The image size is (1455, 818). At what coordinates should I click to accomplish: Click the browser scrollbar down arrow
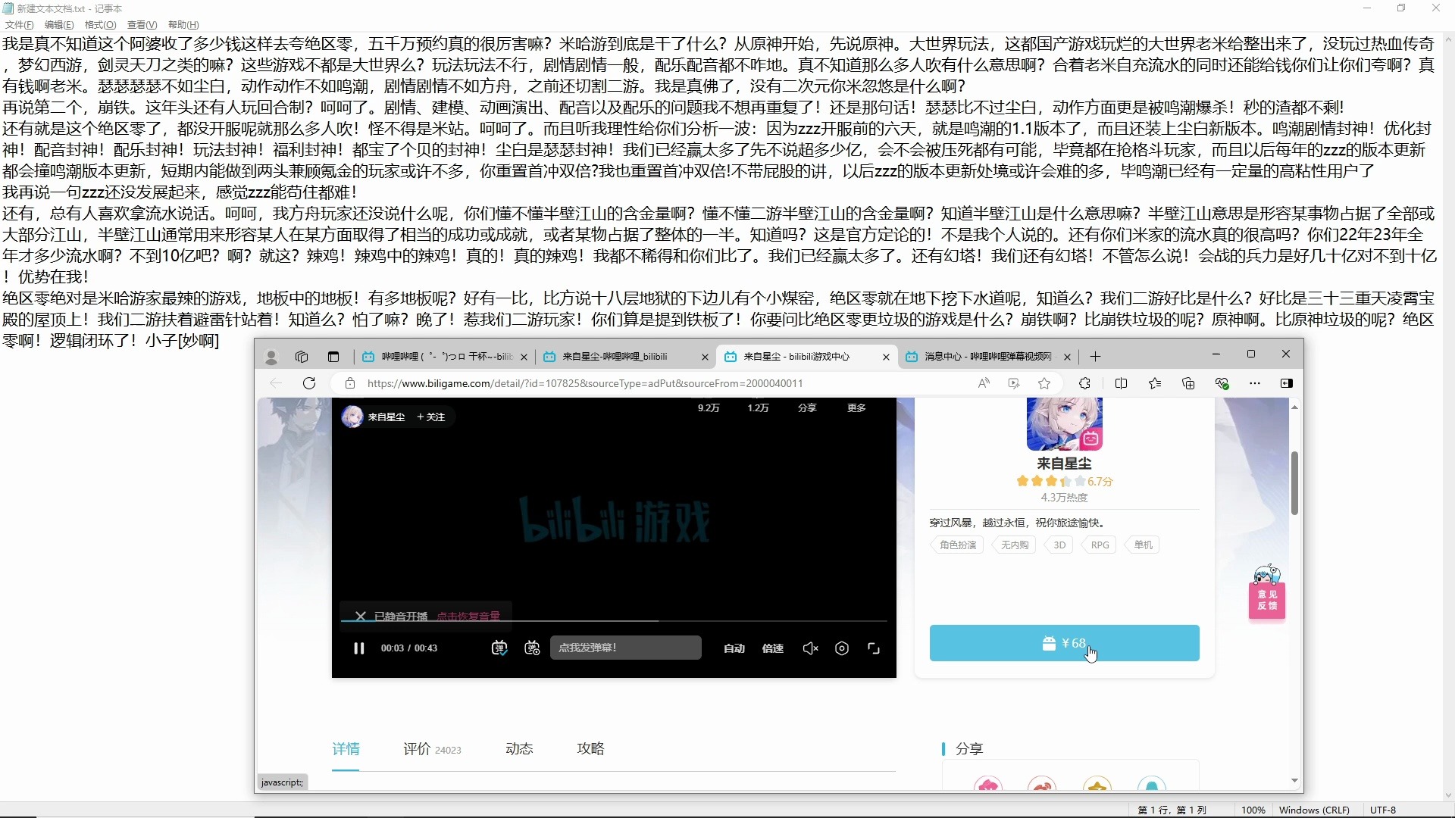pyautogui.click(x=1294, y=781)
